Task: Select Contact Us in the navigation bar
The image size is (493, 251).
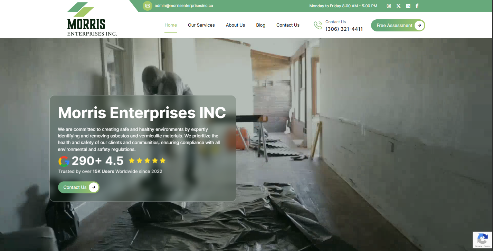Action: pos(288,25)
